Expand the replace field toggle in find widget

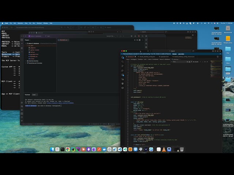[171, 62]
